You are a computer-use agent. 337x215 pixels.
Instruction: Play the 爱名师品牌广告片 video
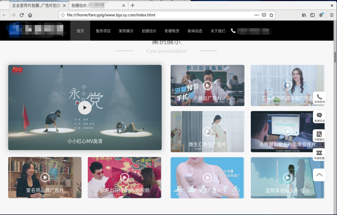(x=45, y=177)
